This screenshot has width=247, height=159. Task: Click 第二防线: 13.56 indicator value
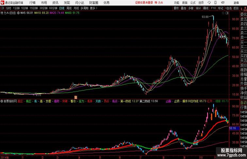[x=149, y=101]
